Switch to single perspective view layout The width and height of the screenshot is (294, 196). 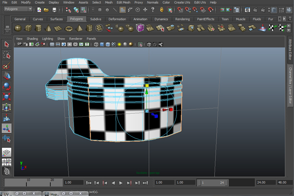(x=6, y=152)
